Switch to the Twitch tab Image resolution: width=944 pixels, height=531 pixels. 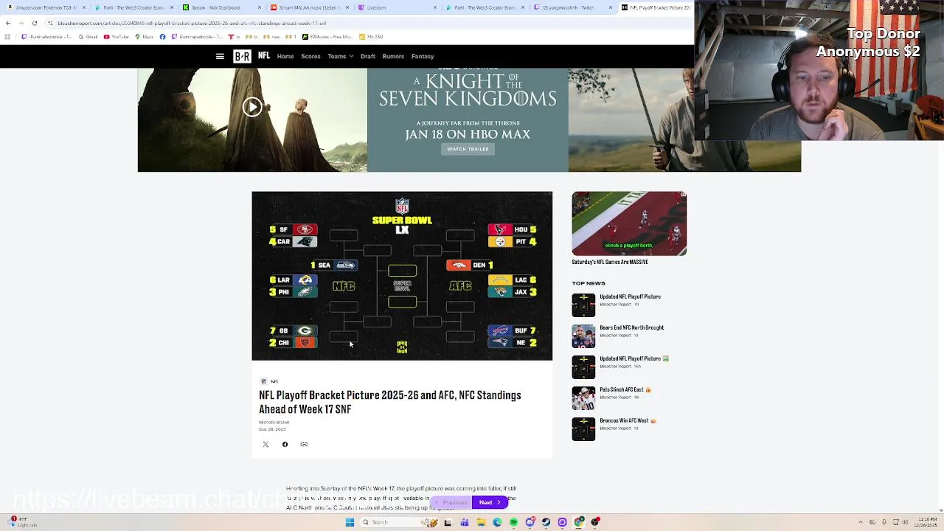[x=572, y=7]
